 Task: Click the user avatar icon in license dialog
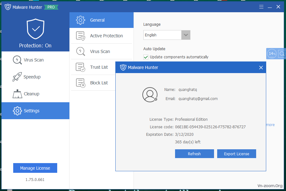150,94
